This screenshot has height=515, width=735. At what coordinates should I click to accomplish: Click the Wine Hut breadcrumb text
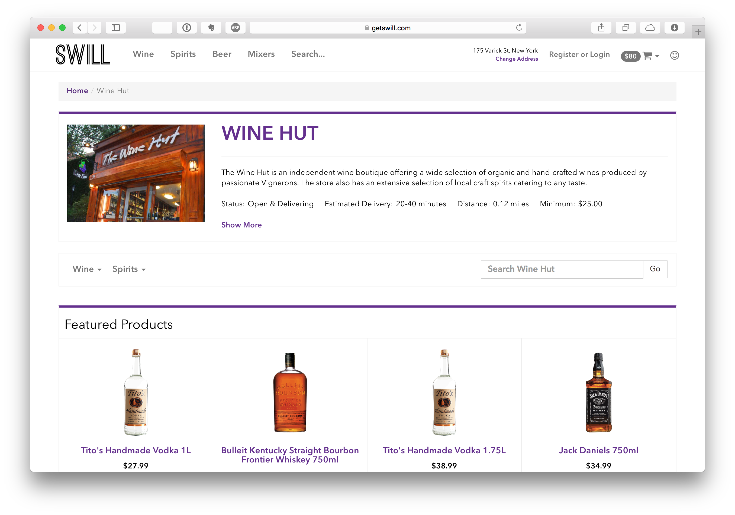pos(113,91)
